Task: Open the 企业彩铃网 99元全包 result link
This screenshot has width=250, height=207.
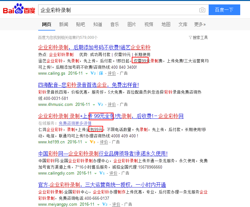Action: pyautogui.click(x=111, y=116)
